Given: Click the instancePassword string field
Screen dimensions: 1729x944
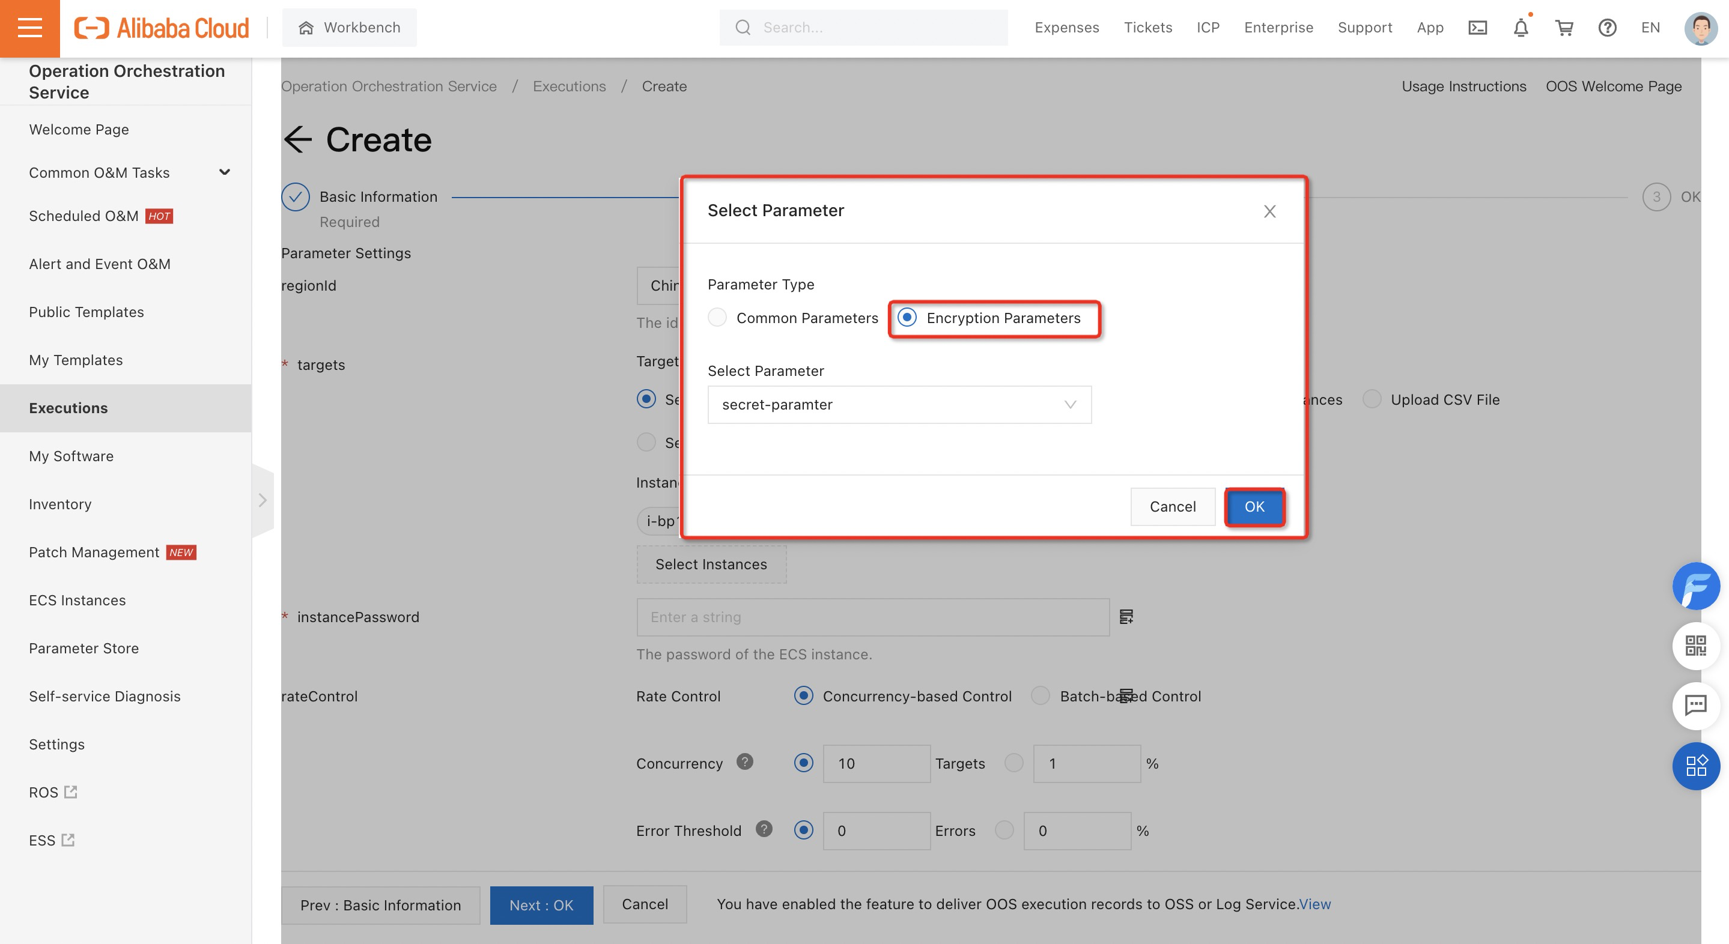Looking at the screenshot, I should click(872, 617).
